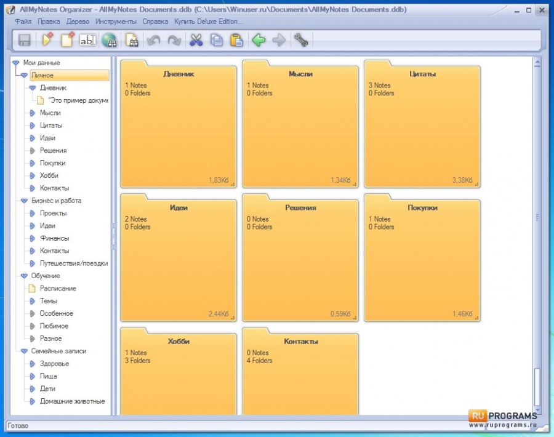
Task: Open the Правка menu
Action: (x=49, y=22)
